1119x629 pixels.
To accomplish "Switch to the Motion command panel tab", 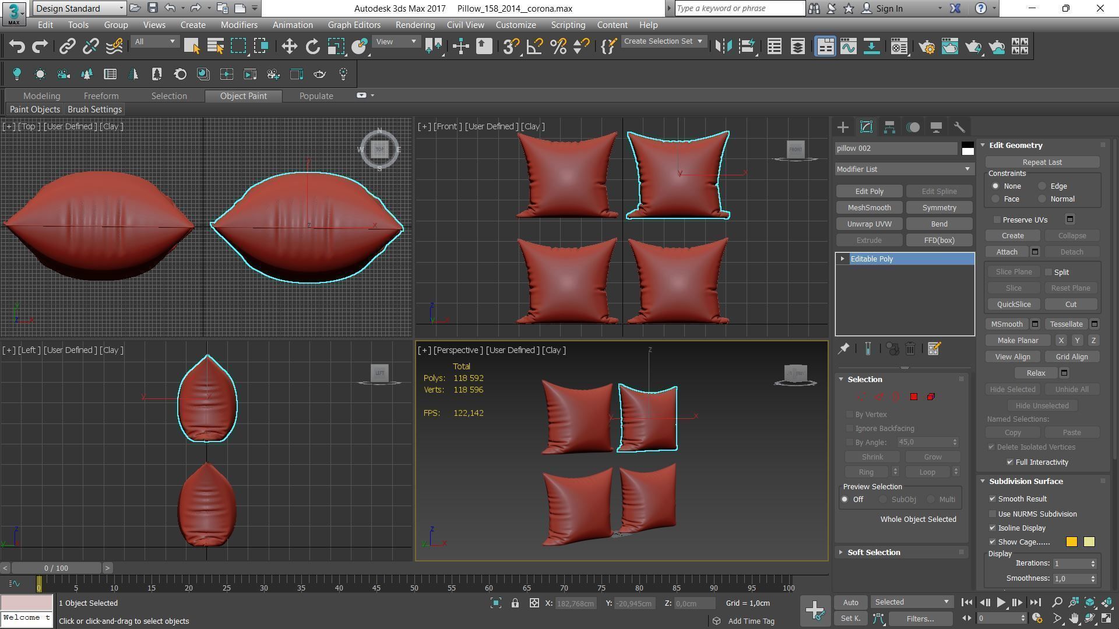I will tap(913, 127).
